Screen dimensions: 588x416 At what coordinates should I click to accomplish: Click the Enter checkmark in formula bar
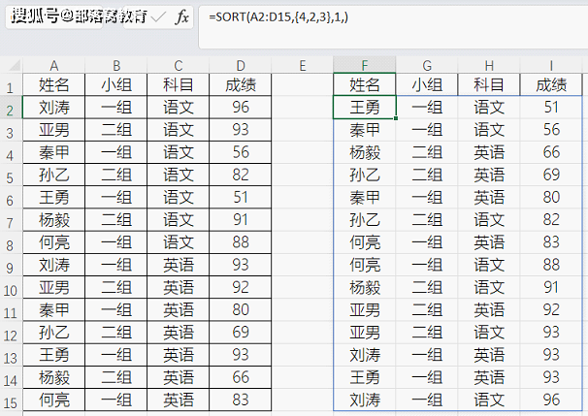tap(157, 17)
